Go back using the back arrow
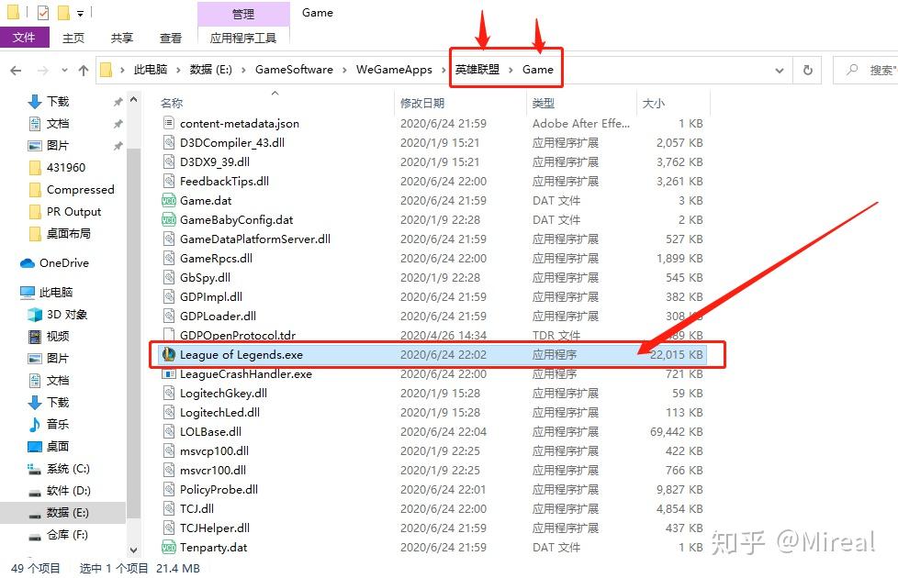Image resolution: width=898 pixels, height=578 pixels. click(16, 71)
